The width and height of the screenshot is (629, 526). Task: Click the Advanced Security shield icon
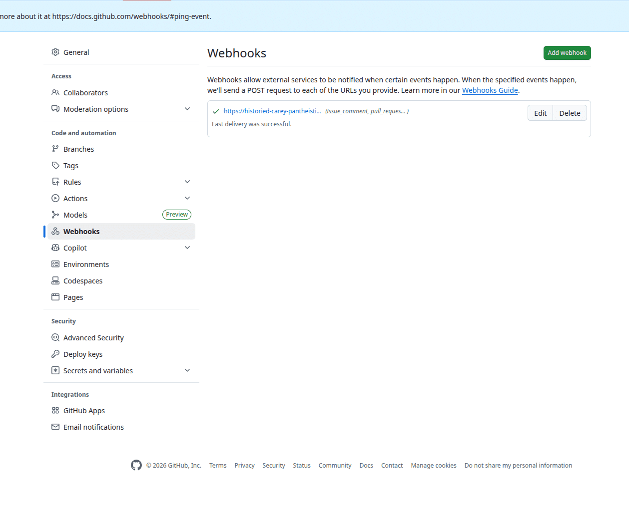click(x=55, y=337)
